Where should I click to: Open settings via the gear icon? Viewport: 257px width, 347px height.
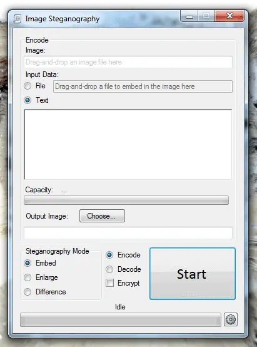231,319
